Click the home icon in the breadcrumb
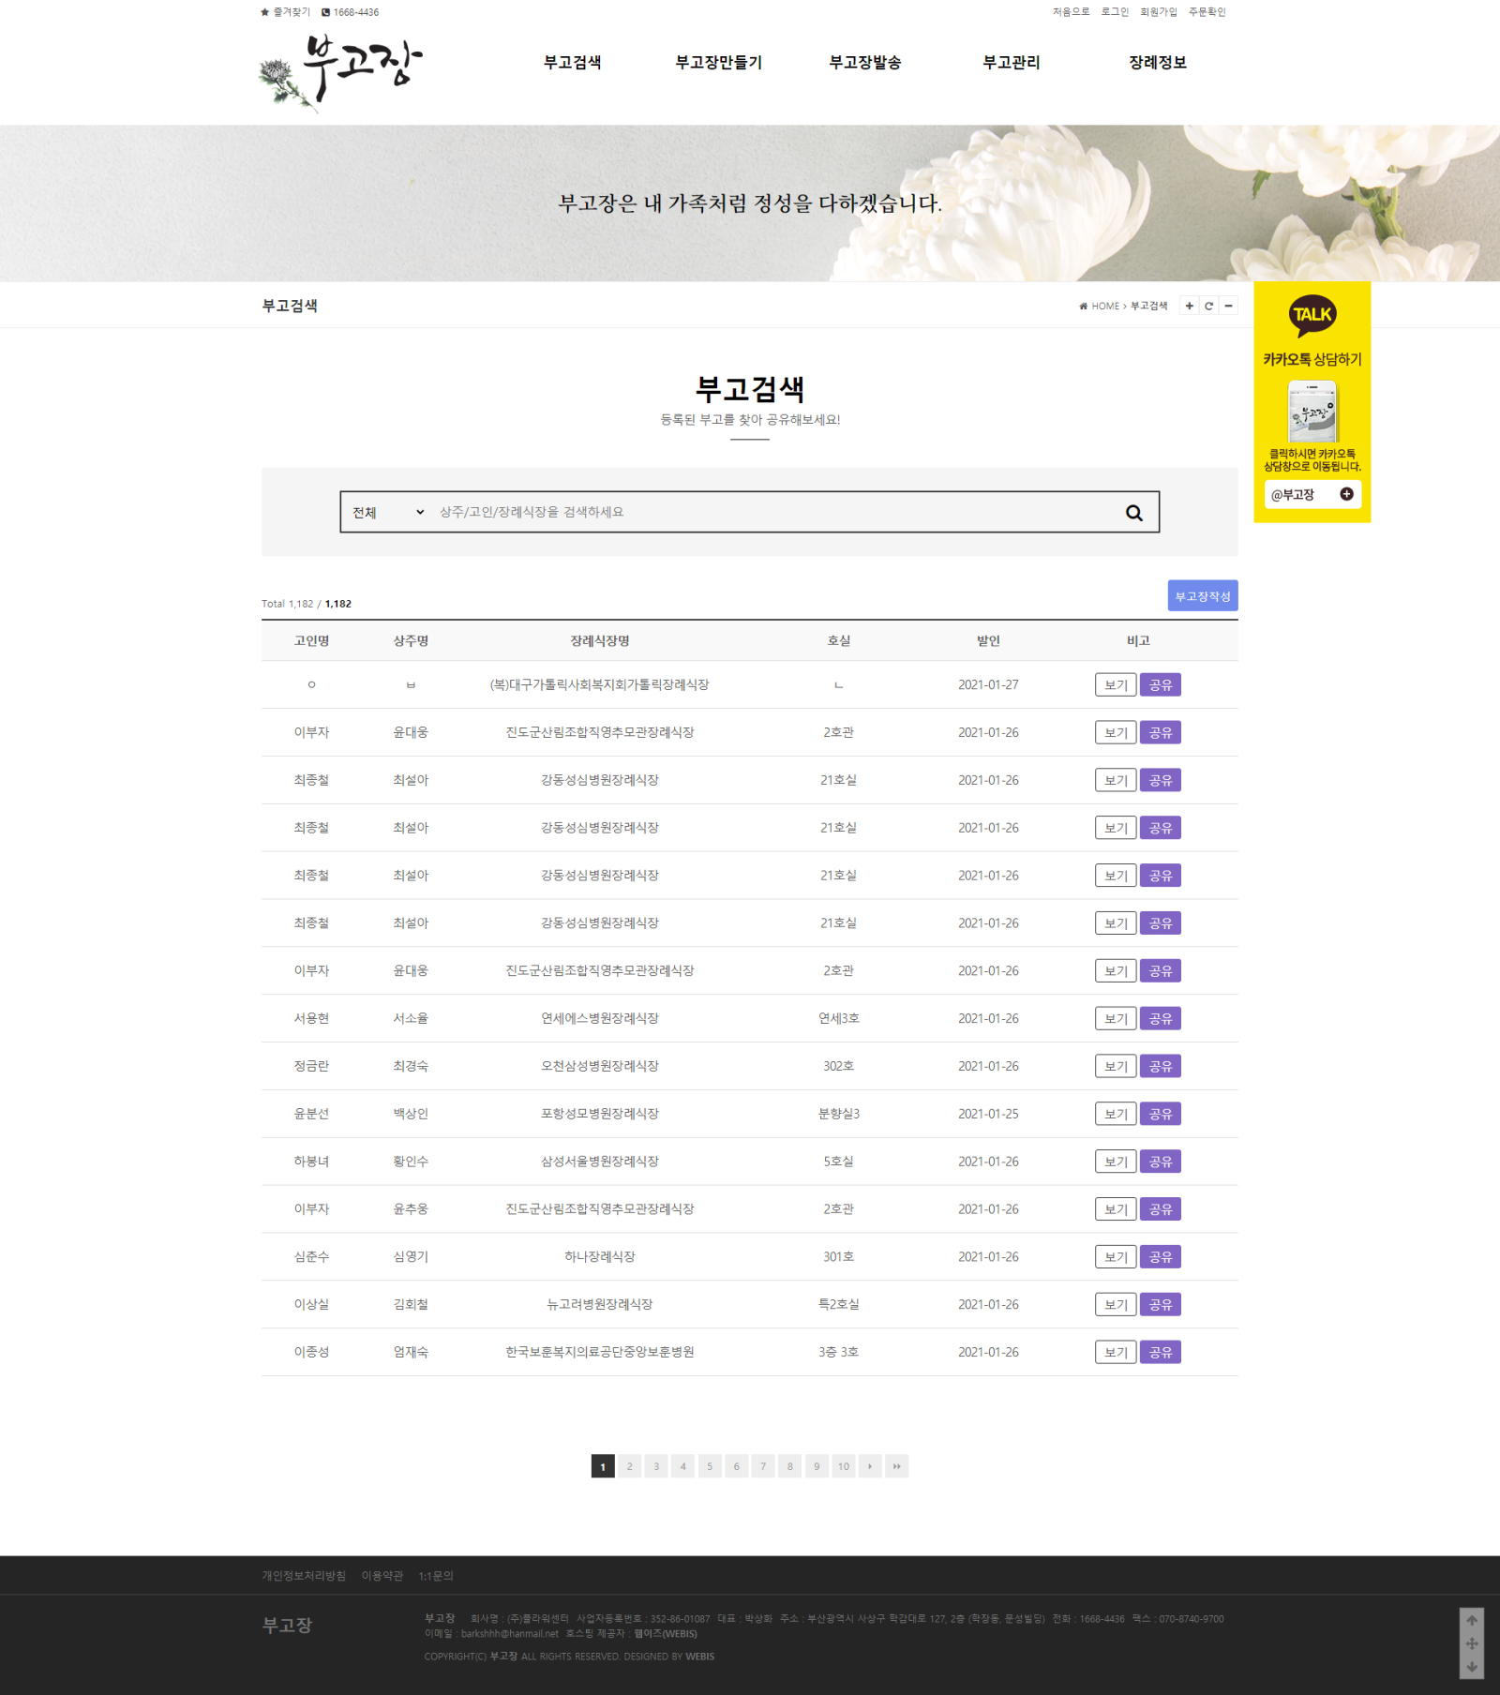The height and width of the screenshot is (1695, 1500). coord(1083,307)
